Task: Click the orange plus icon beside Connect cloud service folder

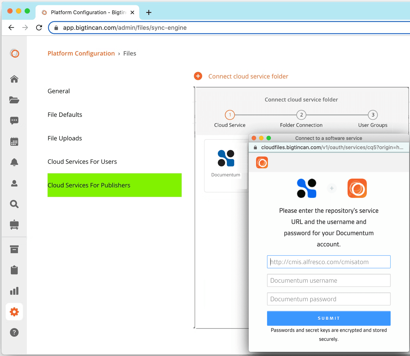Action: tap(198, 76)
